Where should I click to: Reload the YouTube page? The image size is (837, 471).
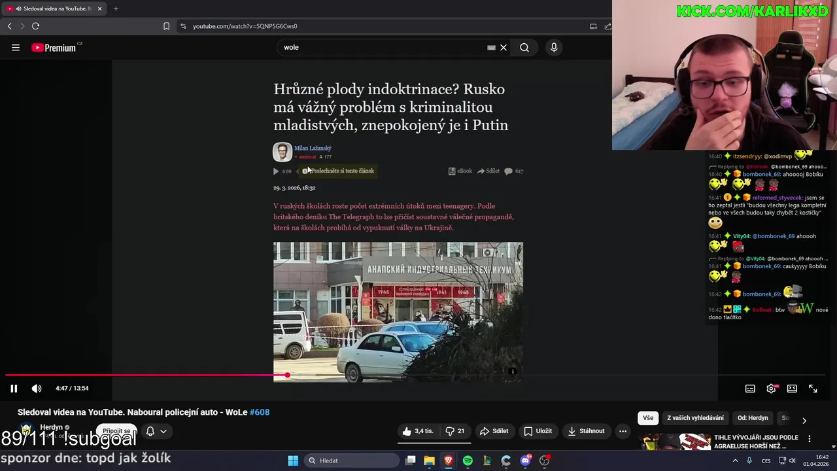(x=35, y=26)
